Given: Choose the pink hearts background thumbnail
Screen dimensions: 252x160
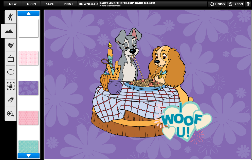Looking at the screenshot, I should (28, 58).
